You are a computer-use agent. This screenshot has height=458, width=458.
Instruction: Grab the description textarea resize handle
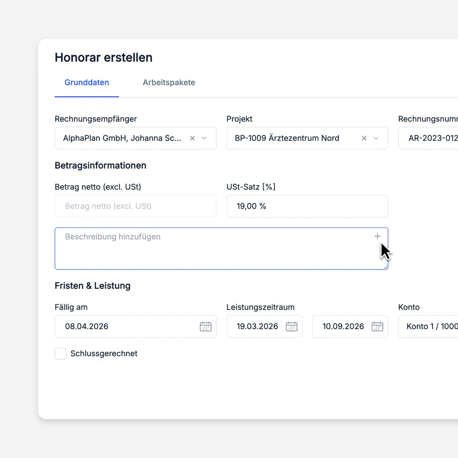pyautogui.click(x=385, y=267)
